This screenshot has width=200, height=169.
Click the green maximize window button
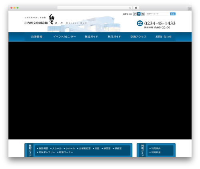pos(18,8)
